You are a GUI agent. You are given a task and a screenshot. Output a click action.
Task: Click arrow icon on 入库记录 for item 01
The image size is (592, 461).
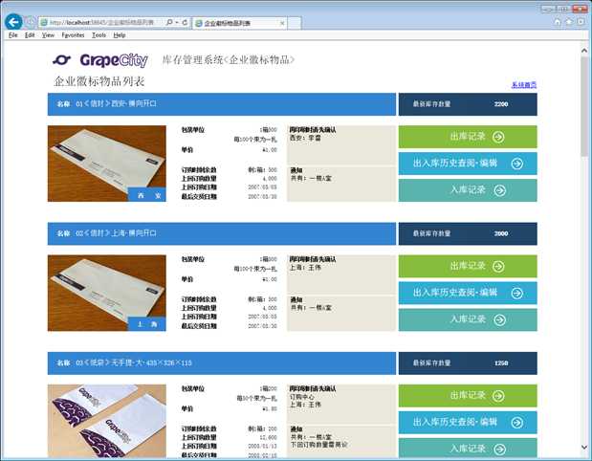500,190
